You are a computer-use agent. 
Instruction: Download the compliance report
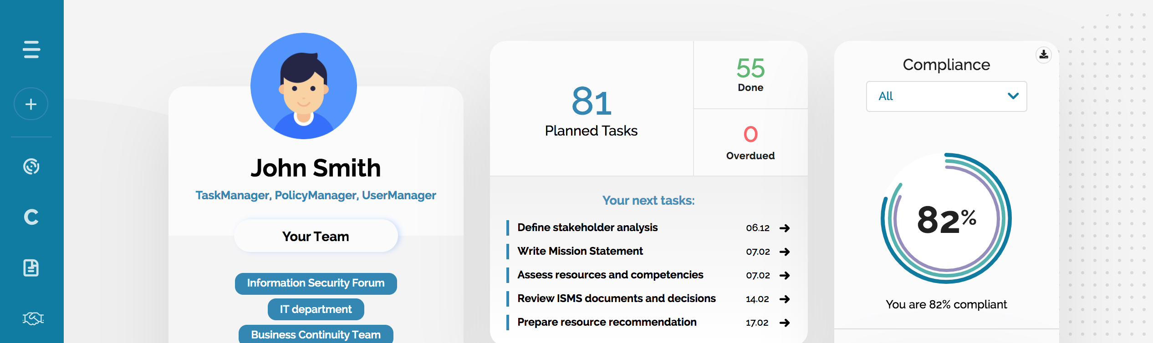click(x=1044, y=55)
